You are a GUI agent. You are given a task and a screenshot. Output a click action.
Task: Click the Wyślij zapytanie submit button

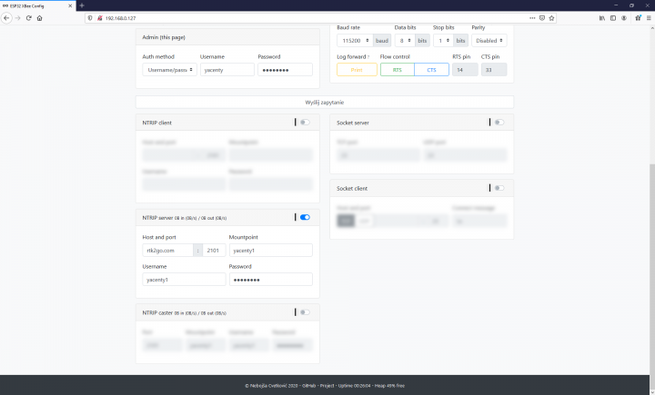tap(325, 103)
